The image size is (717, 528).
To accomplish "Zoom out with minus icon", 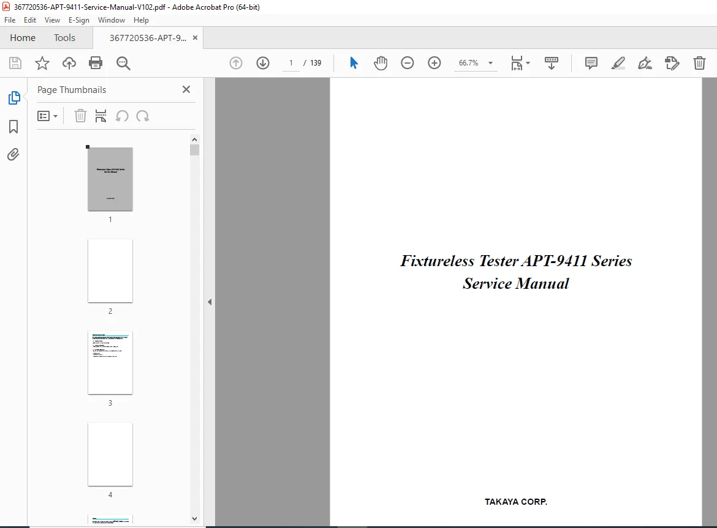I will tap(408, 63).
